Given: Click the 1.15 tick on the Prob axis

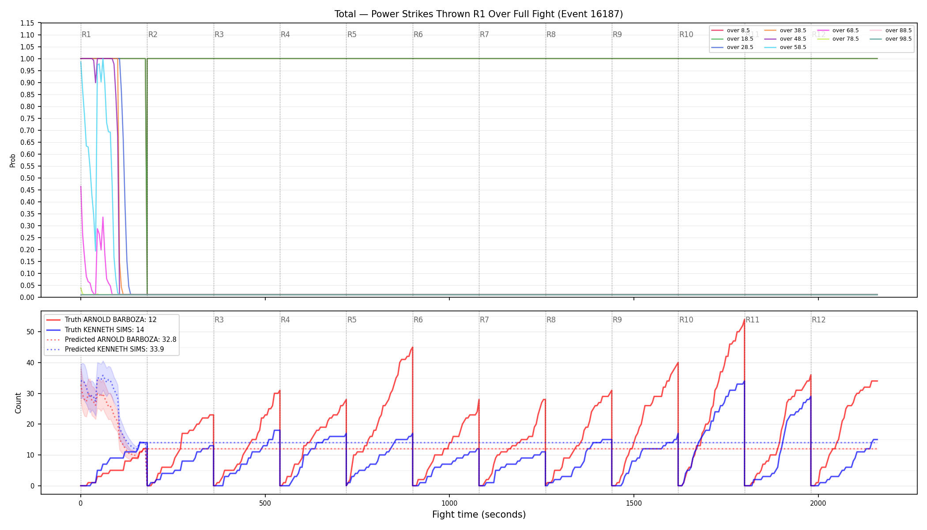Looking at the screenshot, I should click(x=27, y=23).
